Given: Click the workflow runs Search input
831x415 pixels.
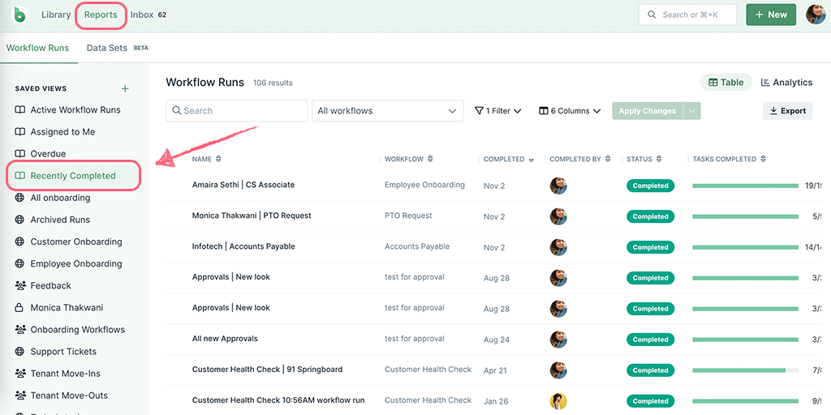Looking at the screenshot, I should [236, 110].
